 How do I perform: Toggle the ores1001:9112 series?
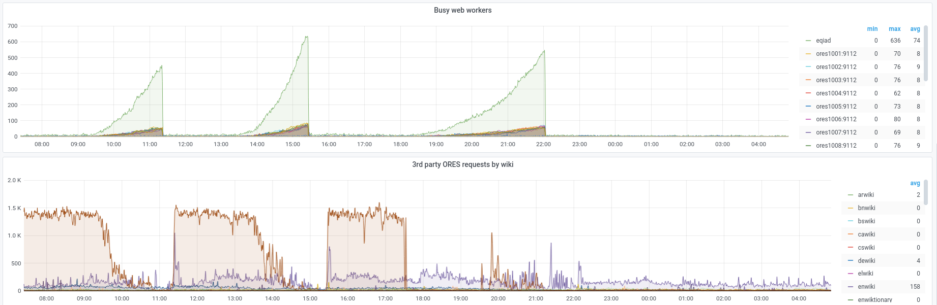836,54
